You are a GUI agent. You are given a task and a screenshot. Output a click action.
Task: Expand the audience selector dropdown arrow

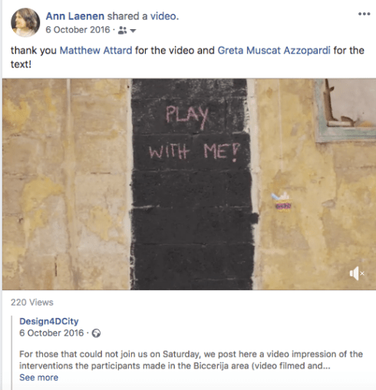(133, 31)
